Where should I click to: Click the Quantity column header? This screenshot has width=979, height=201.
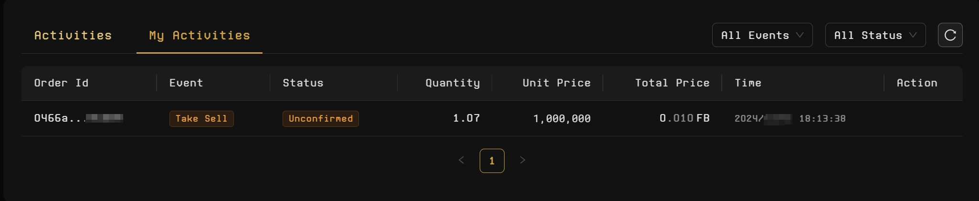(x=453, y=83)
